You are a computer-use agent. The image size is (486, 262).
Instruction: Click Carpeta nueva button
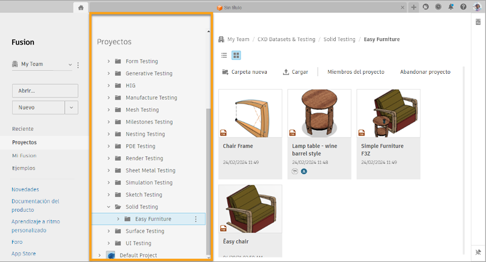point(245,72)
